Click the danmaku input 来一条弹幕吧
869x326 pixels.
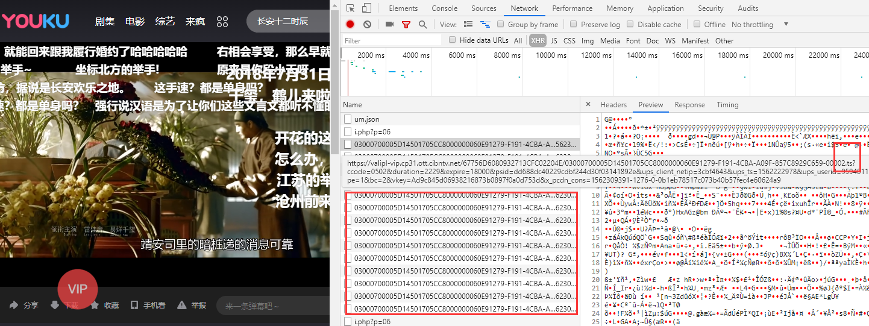point(273,306)
